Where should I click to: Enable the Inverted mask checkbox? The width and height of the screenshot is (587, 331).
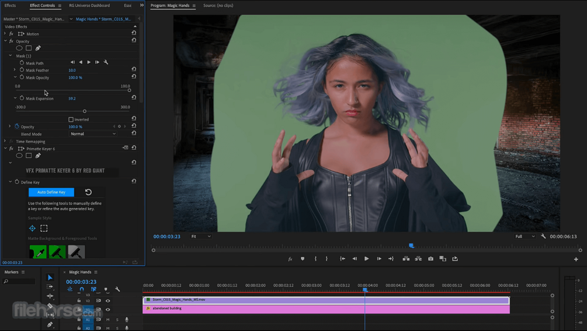(x=71, y=119)
